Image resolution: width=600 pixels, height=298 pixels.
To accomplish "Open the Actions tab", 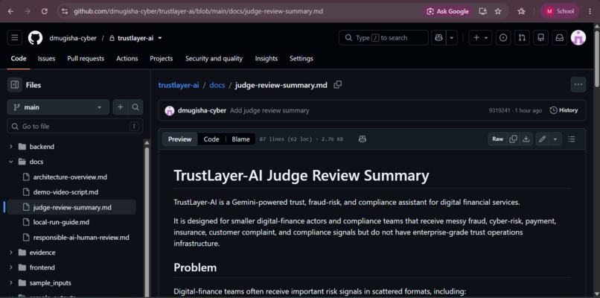I will coord(127,59).
